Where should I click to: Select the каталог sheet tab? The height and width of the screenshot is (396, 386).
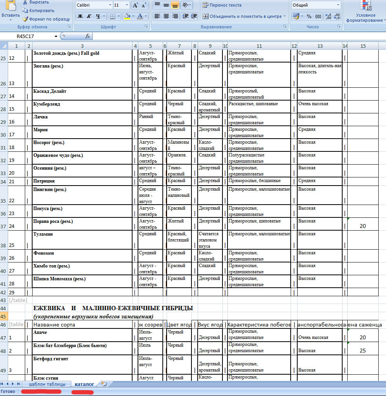click(x=84, y=384)
